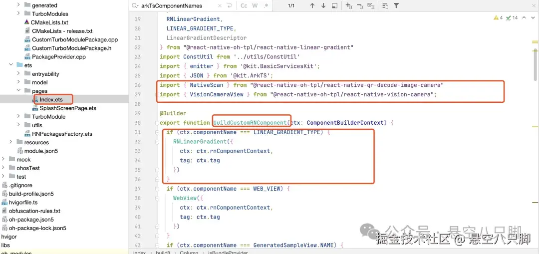Open results in Find window icon
The width and height of the screenshot is (539, 254).
click(334, 5)
